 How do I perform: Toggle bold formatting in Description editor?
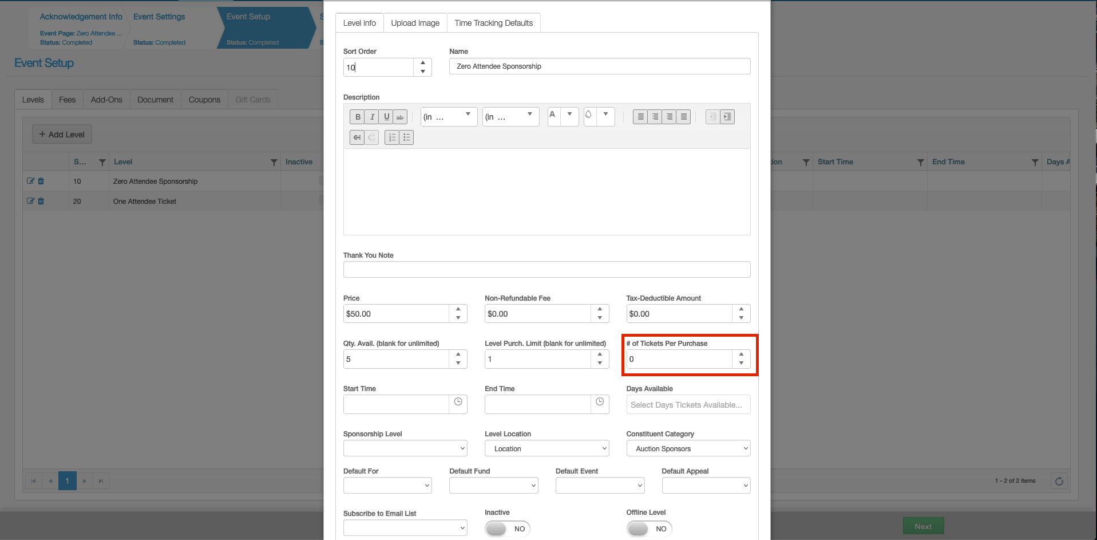tap(358, 117)
